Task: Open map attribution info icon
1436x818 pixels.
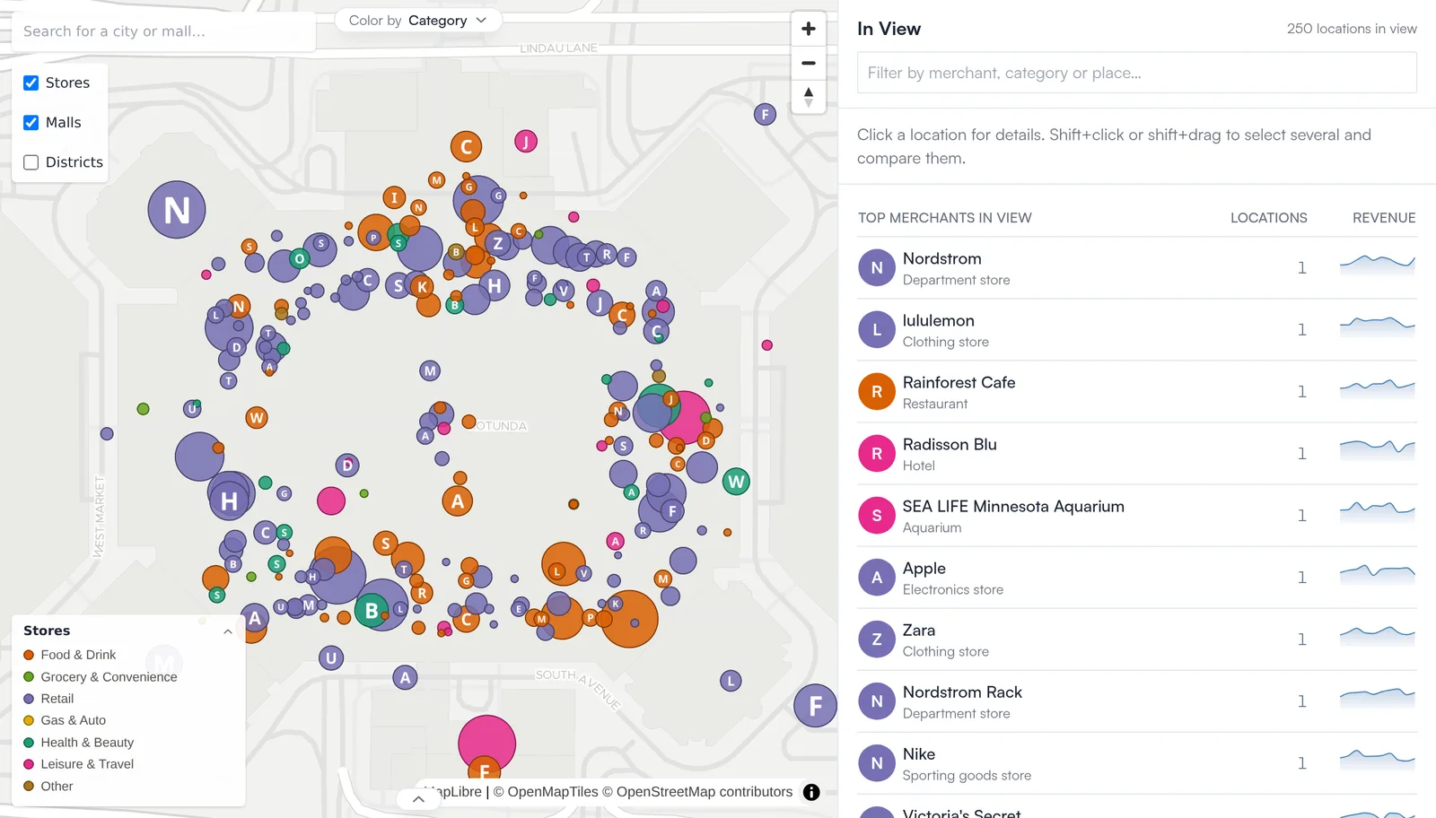Action: pyautogui.click(x=811, y=792)
